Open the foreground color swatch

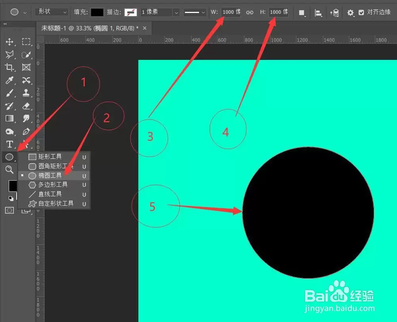coord(13,186)
